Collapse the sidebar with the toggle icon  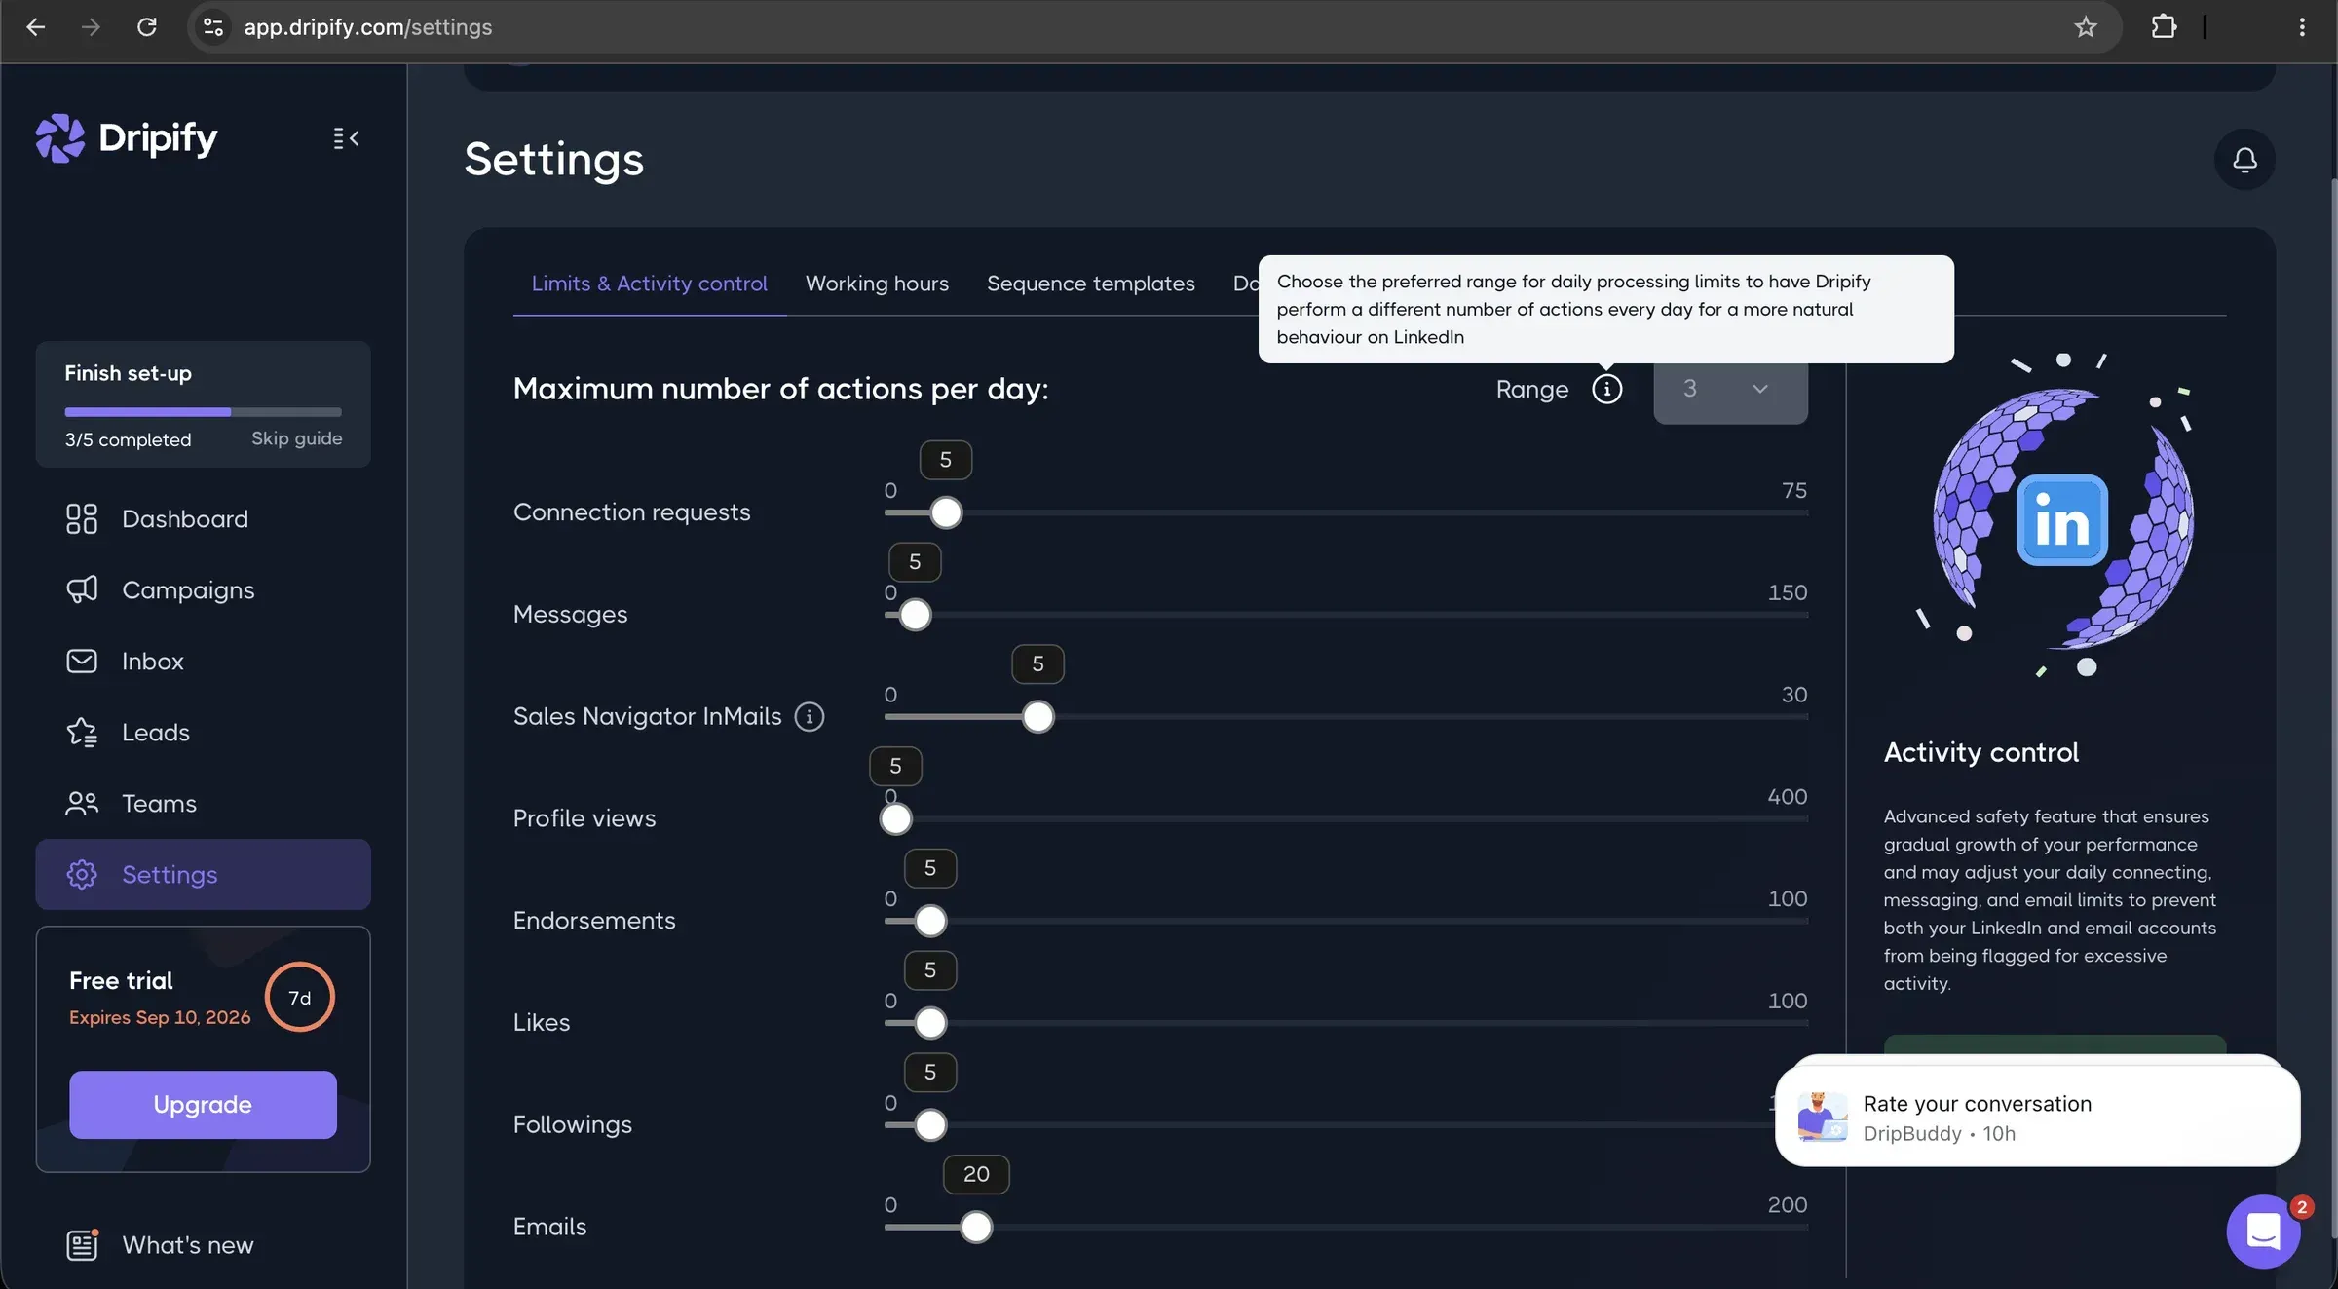coord(346,138)
